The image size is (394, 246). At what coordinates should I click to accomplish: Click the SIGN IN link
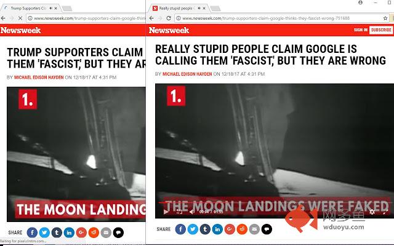click(361, 30)
